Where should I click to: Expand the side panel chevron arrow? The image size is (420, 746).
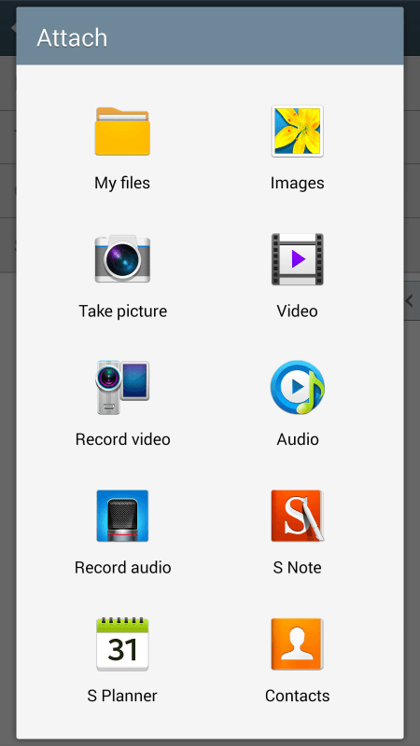pos(411,300)
